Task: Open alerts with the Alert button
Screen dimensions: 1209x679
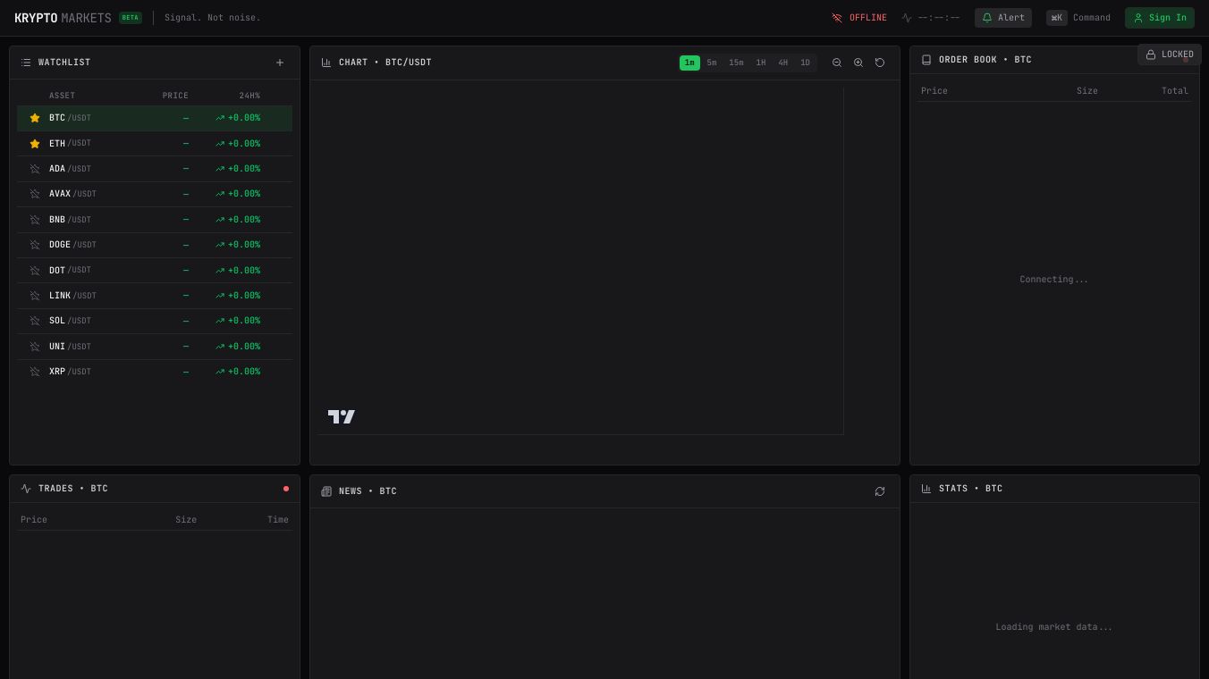Action: [x=1002, y=18]
